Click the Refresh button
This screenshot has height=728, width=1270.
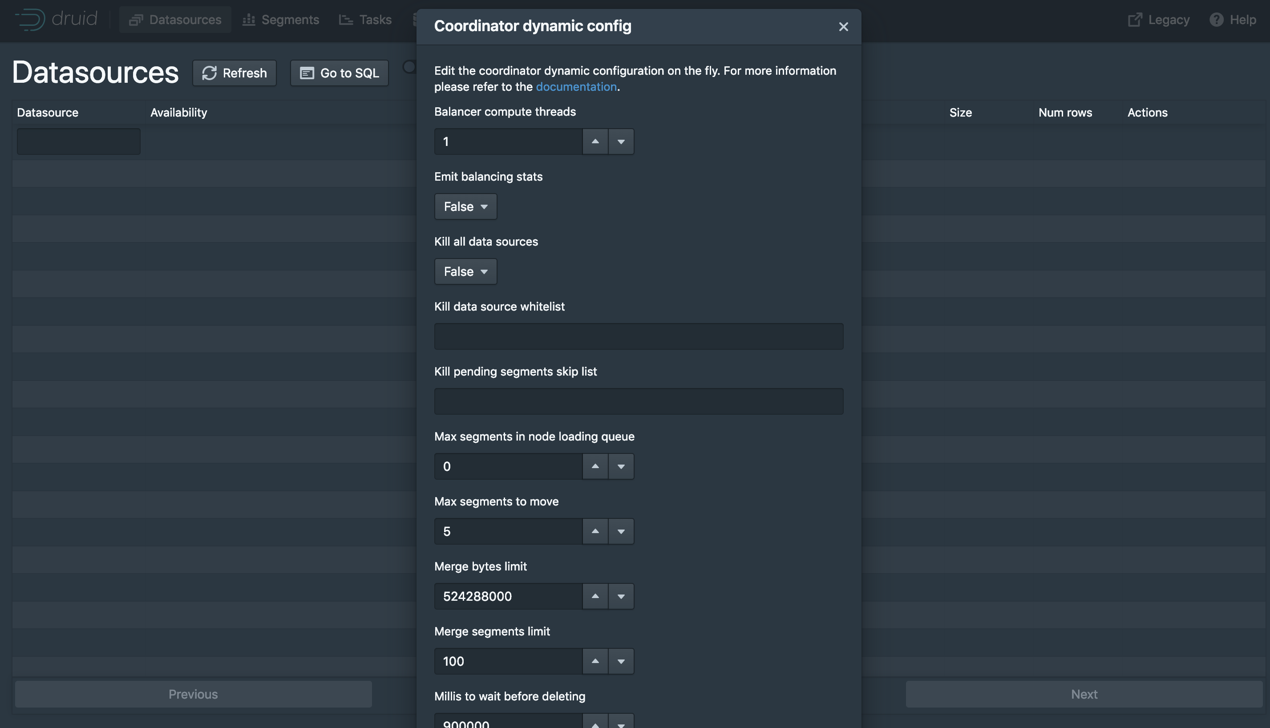click(234, 73)
